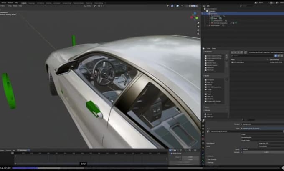Click the Strength value slider

264,152
